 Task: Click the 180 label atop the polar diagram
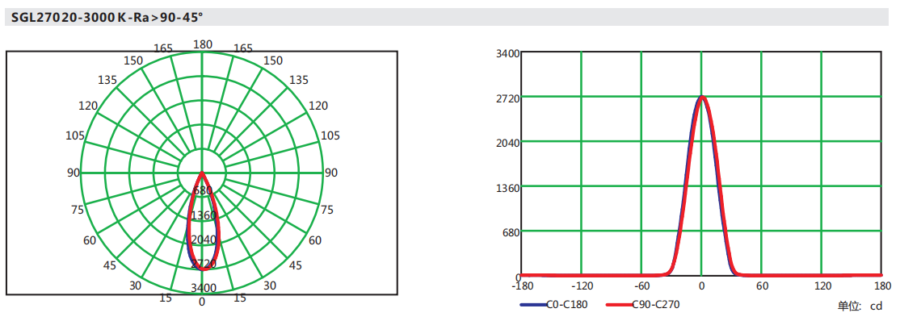[204, 44]
